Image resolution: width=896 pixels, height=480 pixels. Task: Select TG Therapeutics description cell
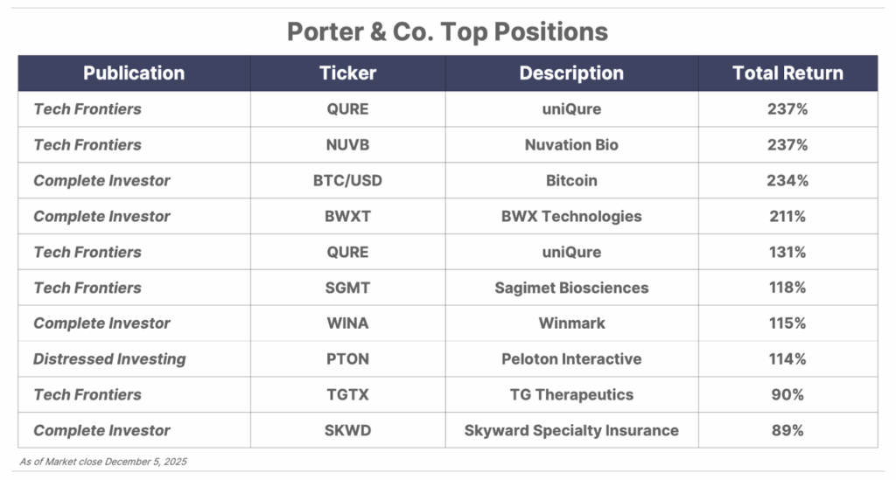pyautogui.click(x=571, y=394)
